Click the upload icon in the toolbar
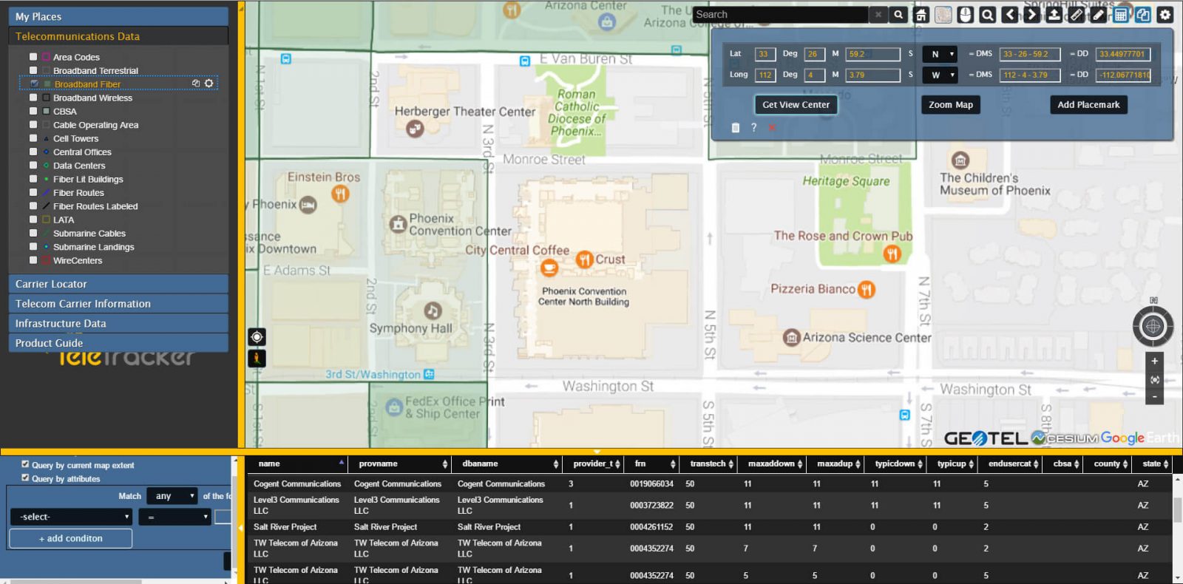Screen dimensions: 1183x584 pos(1054,15)
